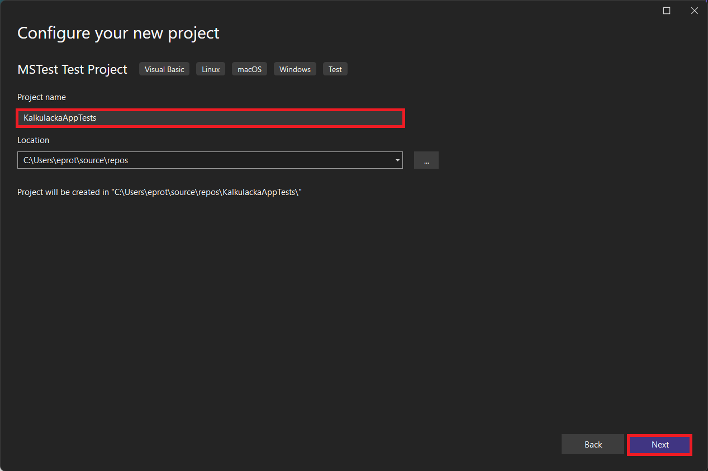708x471 pixels.
Task: Click the Location label
Action: coord(33,140)
